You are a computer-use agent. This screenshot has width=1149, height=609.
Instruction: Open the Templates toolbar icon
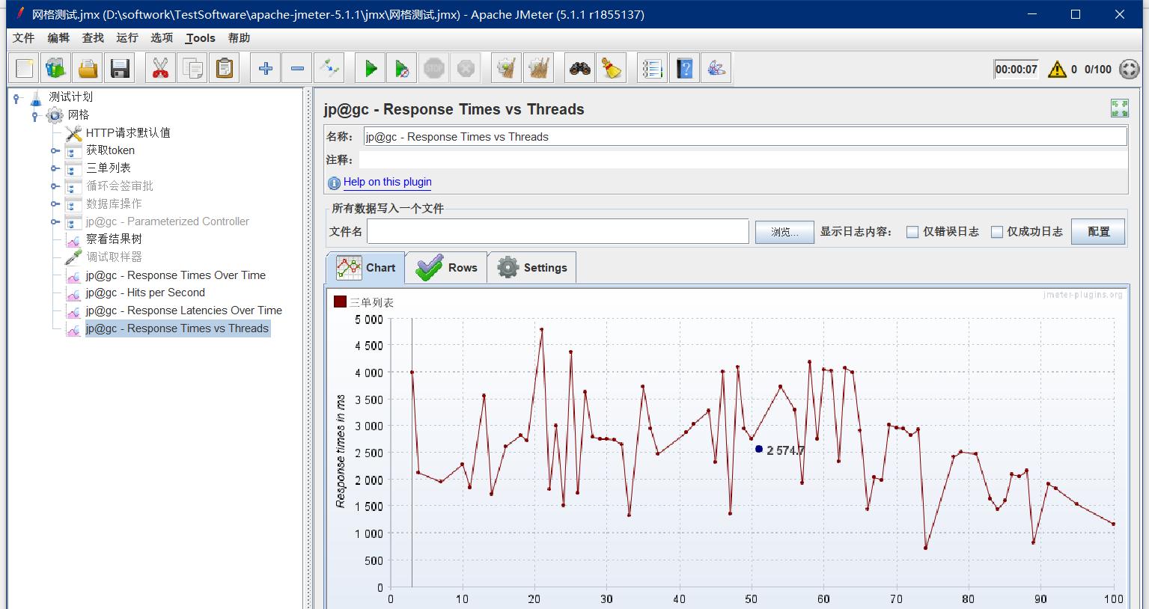(x=56, y=69)
